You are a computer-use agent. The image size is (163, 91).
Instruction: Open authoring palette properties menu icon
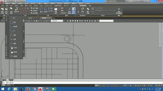(x=7, y=20)
